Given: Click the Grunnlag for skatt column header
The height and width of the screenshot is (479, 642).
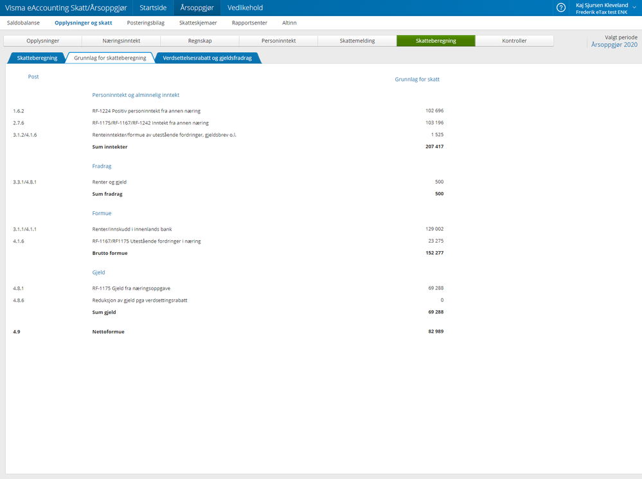Looking at the screenshot, I should [x=417, y=80].
